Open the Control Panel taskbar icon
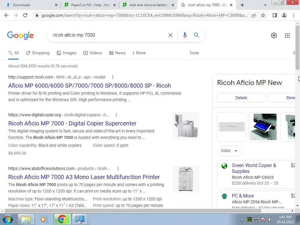Viewport: 300px width, 225px height. [x=80, y=219]
